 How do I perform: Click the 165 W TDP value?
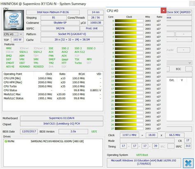[17, 39]
